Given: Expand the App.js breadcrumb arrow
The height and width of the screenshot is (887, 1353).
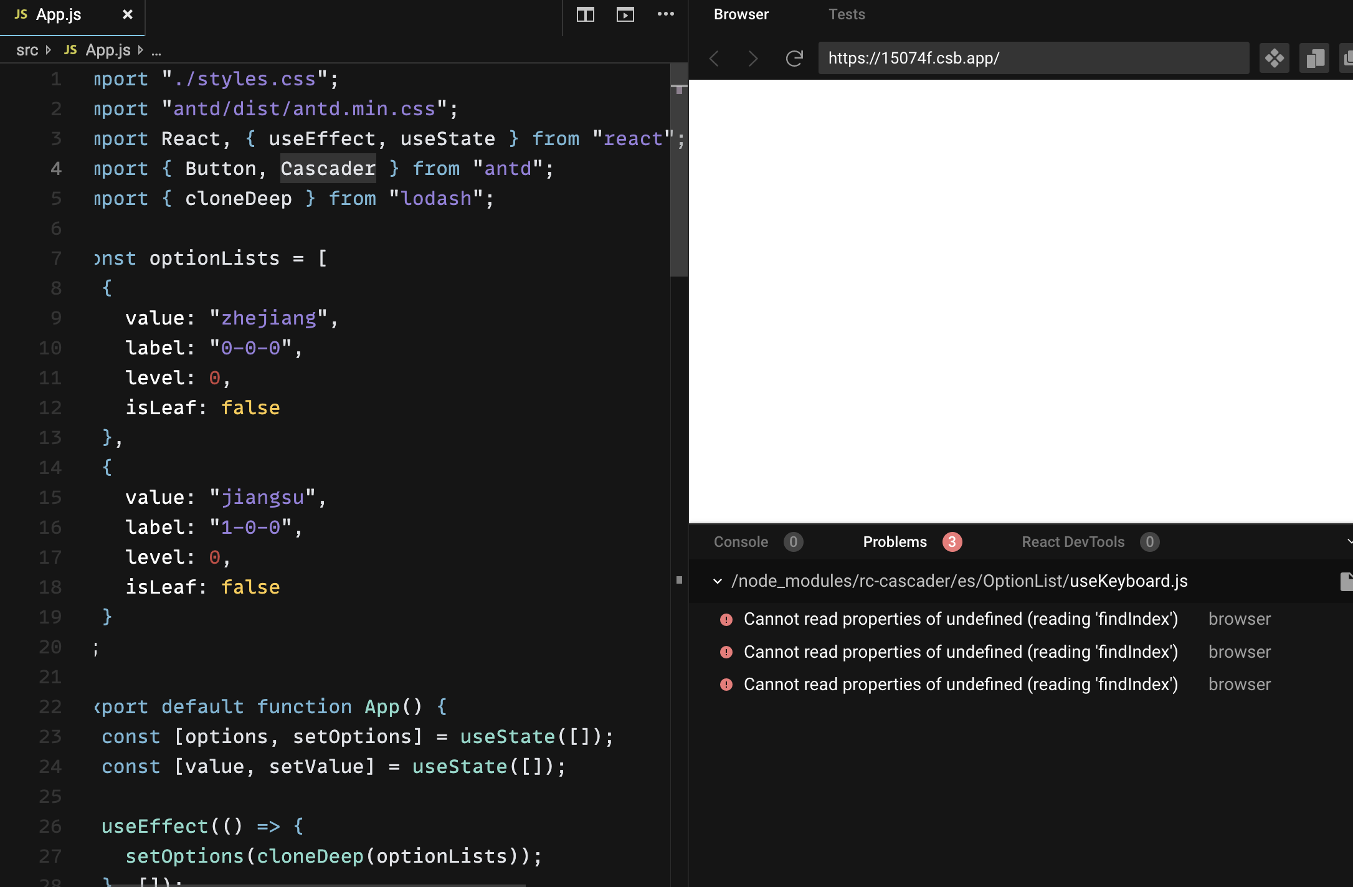Looking at the screenshot, I should 141,50.
